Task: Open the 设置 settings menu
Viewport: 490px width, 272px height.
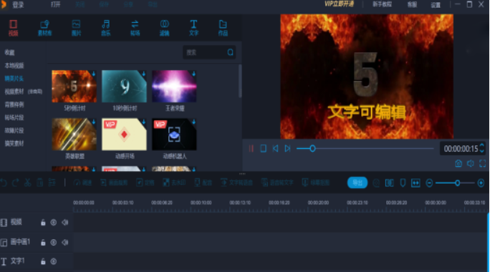Action: 436,5
